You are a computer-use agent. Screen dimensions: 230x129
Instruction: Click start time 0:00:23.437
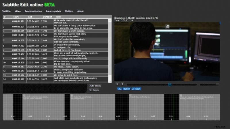point(18,54)
